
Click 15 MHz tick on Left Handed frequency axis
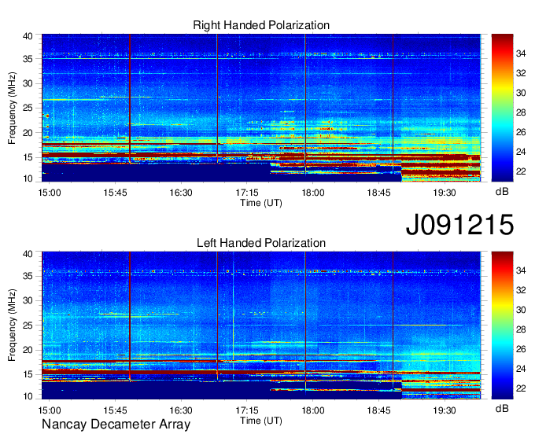28,375
